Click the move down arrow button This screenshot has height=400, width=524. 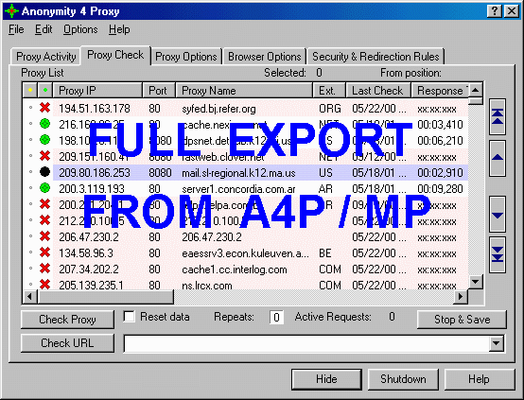[498, 215]
